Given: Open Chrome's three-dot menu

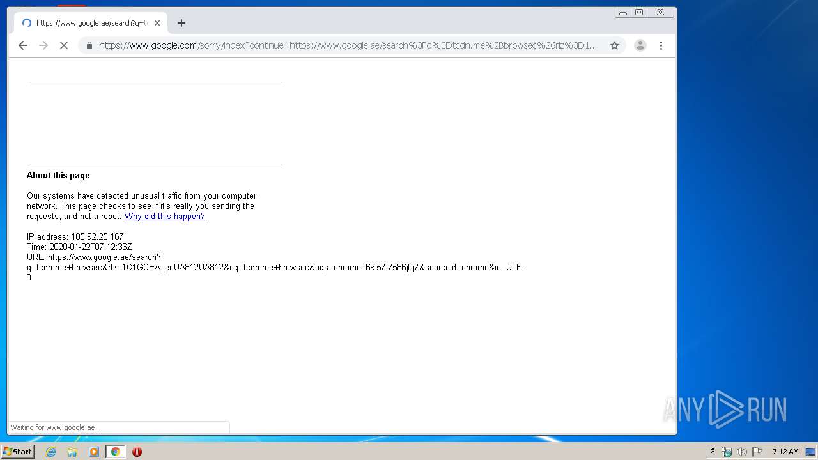Looking at the screenshot, I should [661, 45].
